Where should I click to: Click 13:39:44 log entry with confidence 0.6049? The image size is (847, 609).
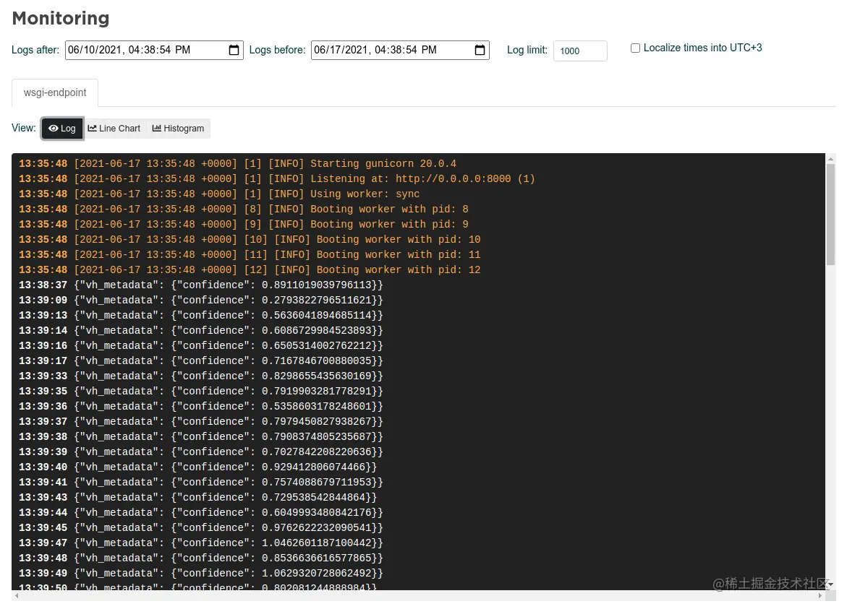tap(201, 512)
